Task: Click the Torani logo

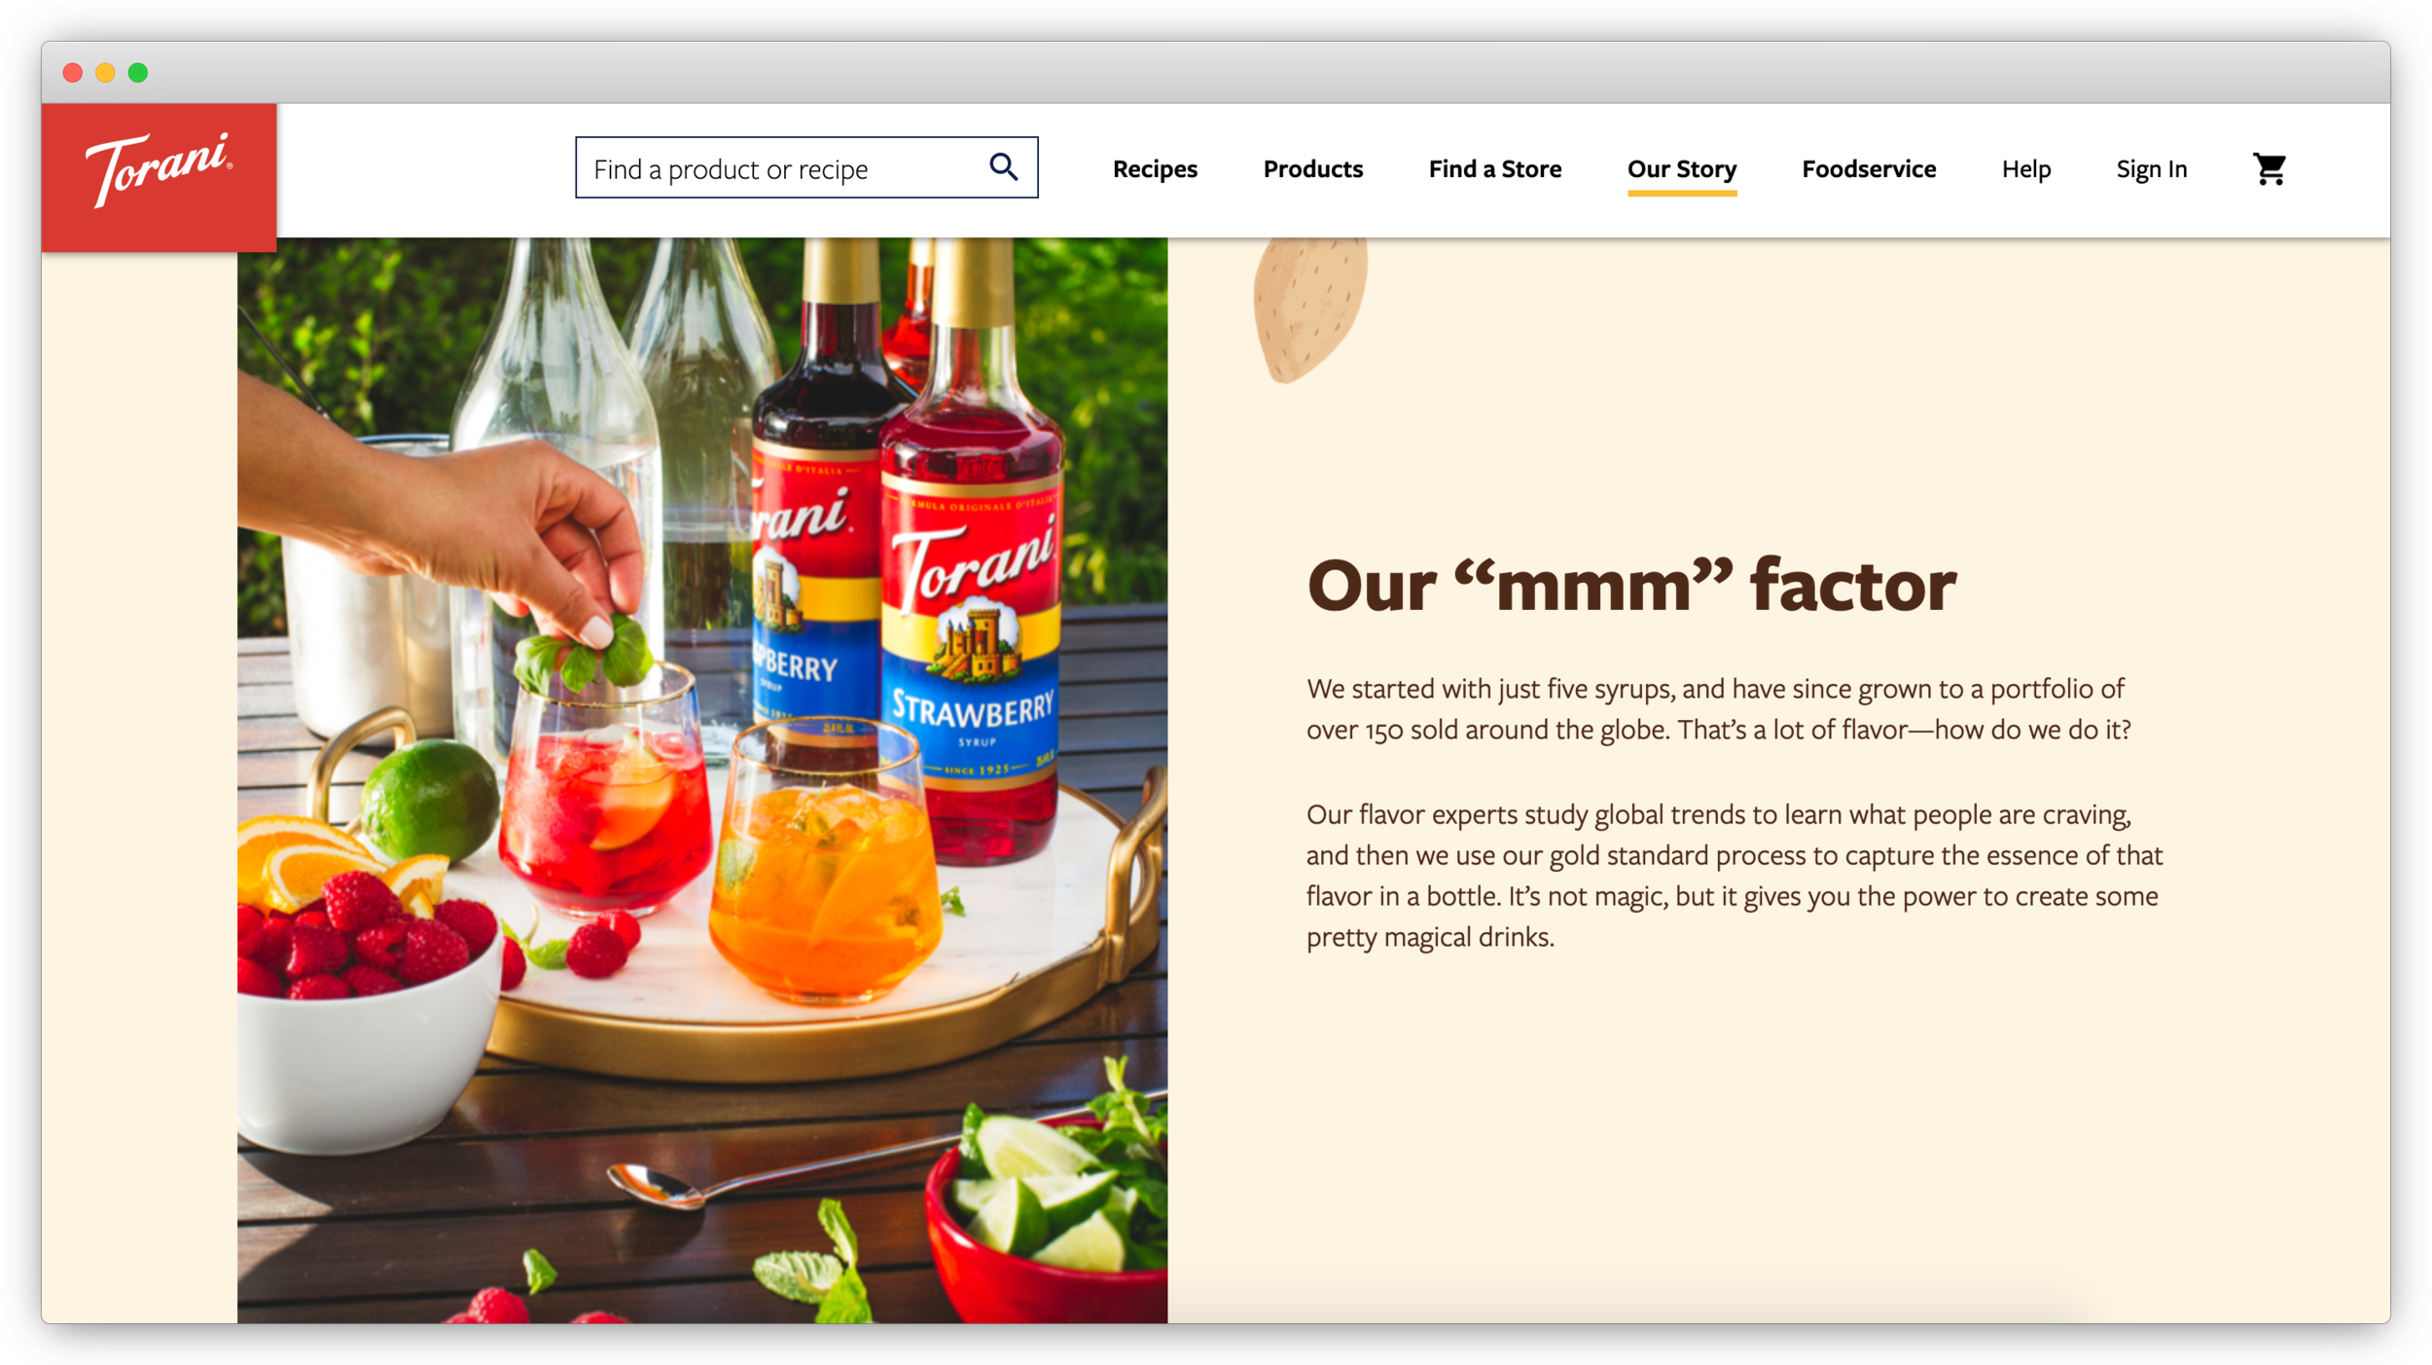Action: click(x=159, y=176)
